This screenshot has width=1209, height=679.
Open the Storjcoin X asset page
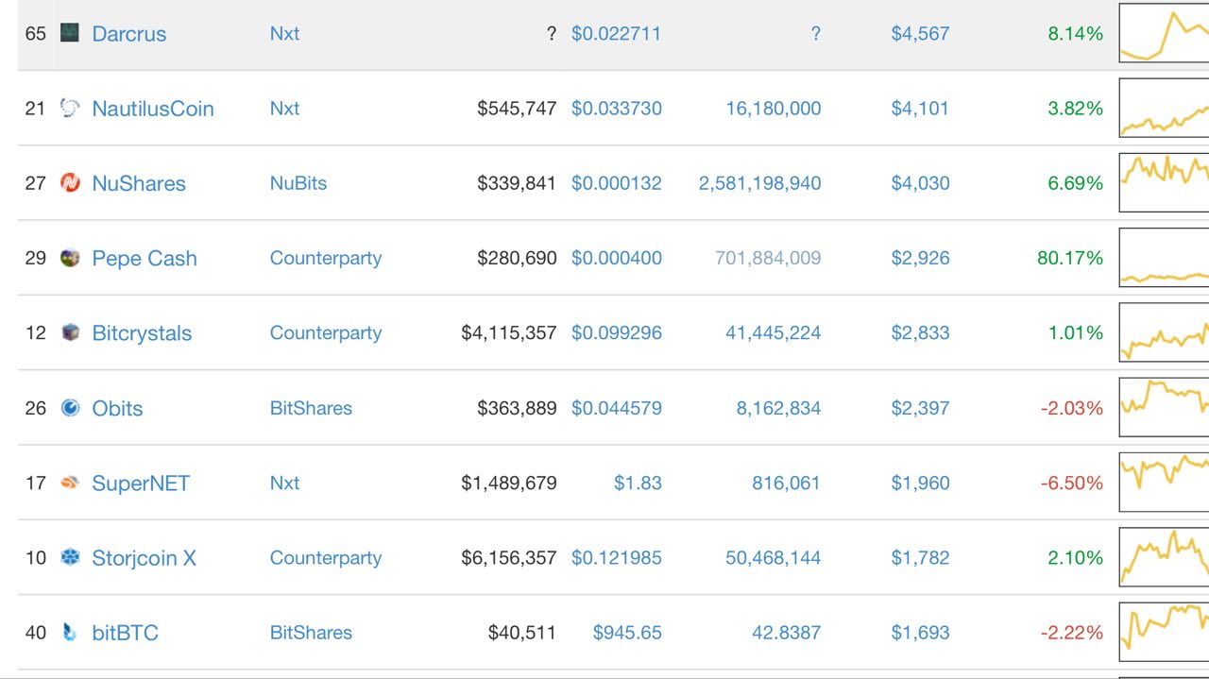pos(144,558)
